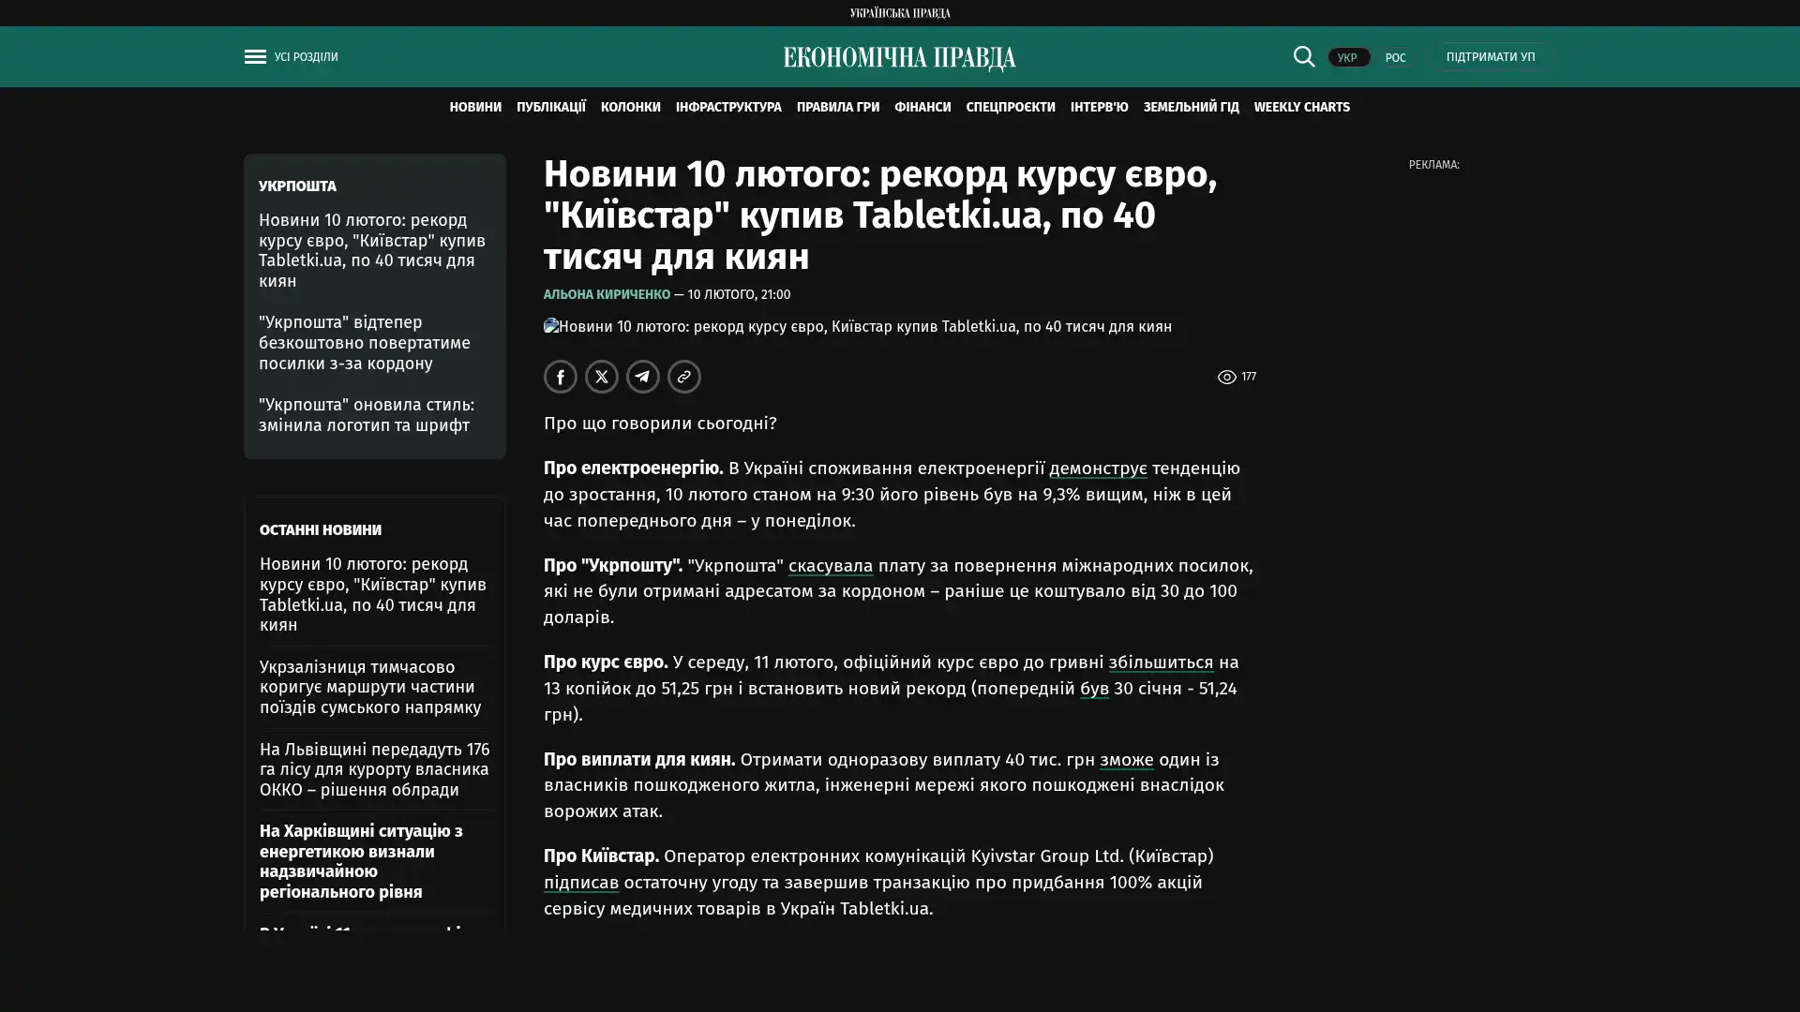
Task: Expand the Усі розділи sections menu
Action: [x=306, y=57]
